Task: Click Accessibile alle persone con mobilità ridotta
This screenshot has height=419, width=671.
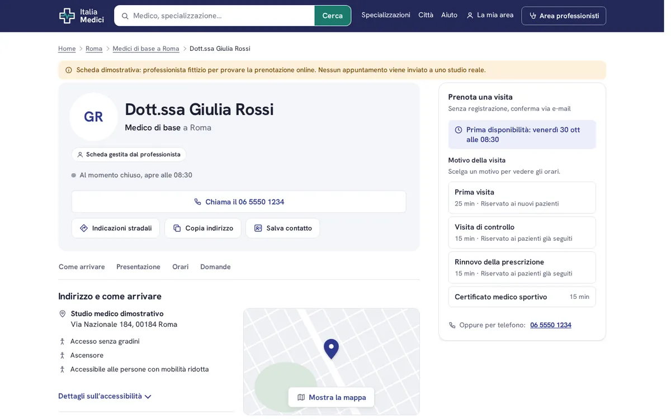Action: point(139,369)
